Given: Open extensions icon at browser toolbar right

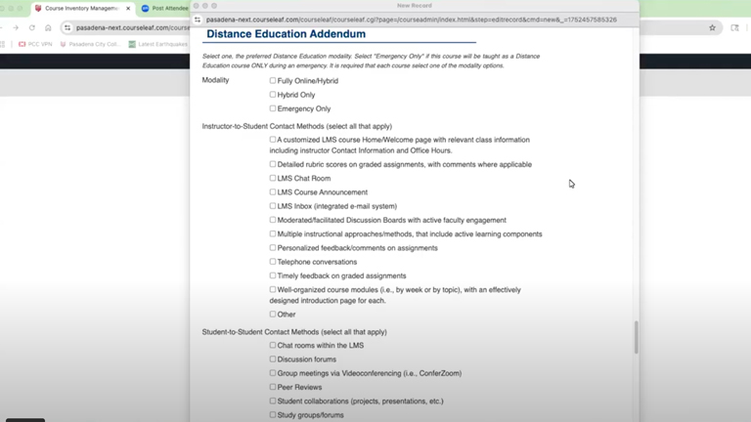Looking at the screenshot, I should pos(734,27).
